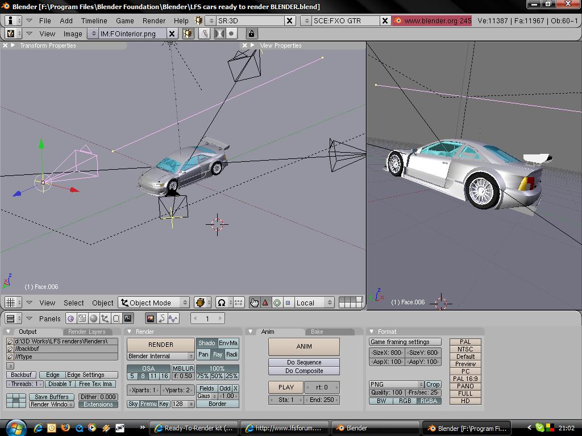
Task: Select the RGBA output option
Action: 429,401
